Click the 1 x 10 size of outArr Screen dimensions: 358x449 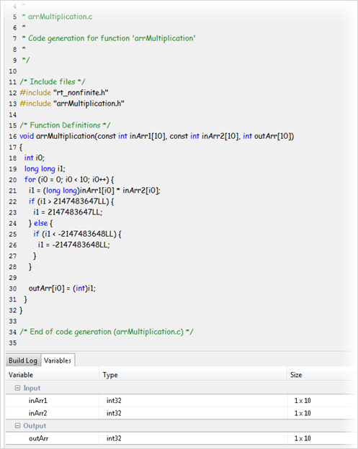pos(303,438)
